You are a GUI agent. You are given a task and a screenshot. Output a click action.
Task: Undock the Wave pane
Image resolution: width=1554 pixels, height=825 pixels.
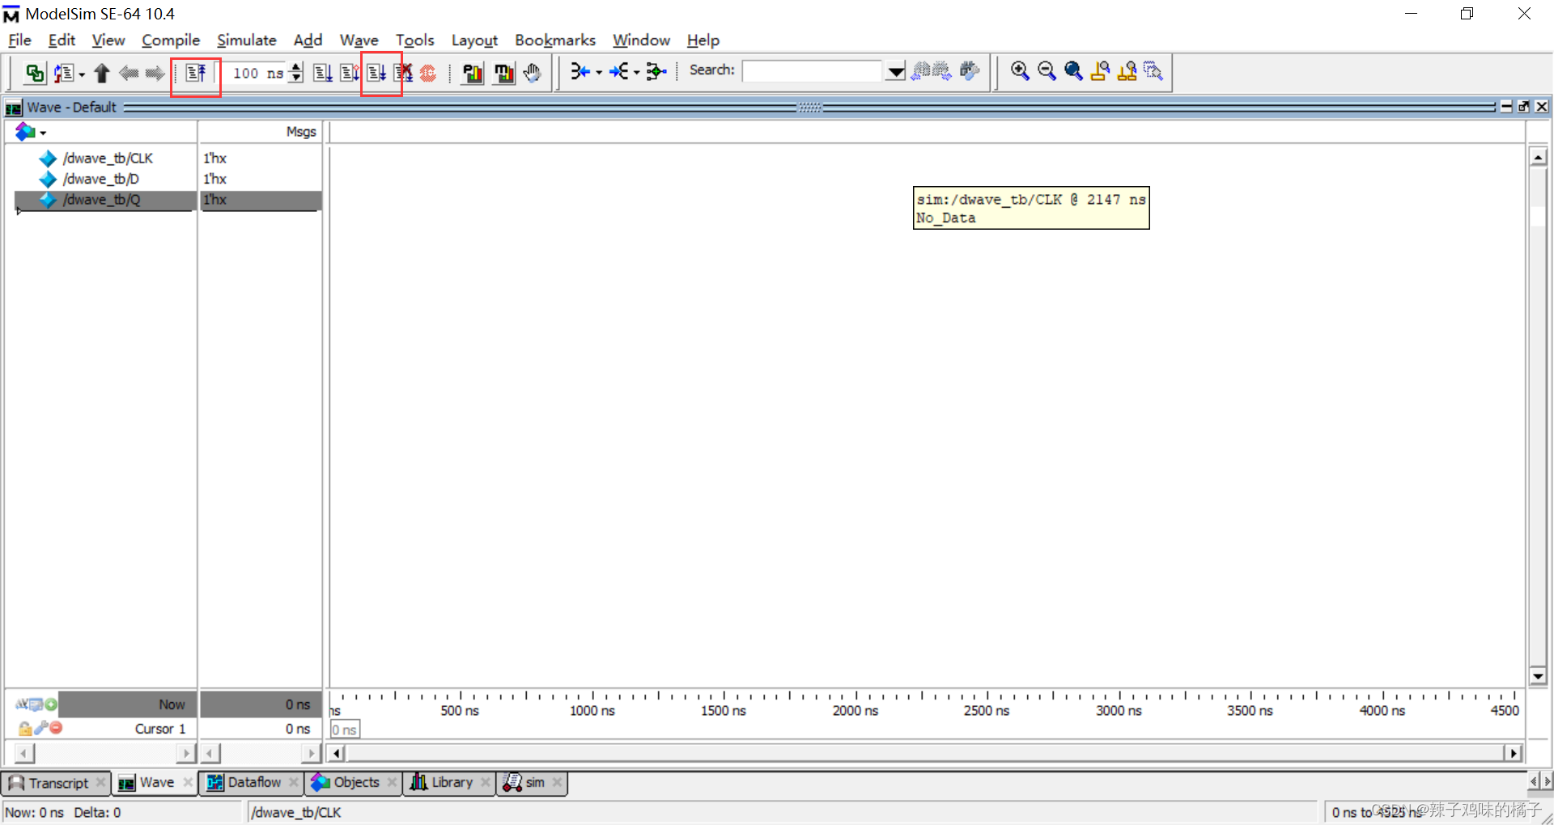1523,107
